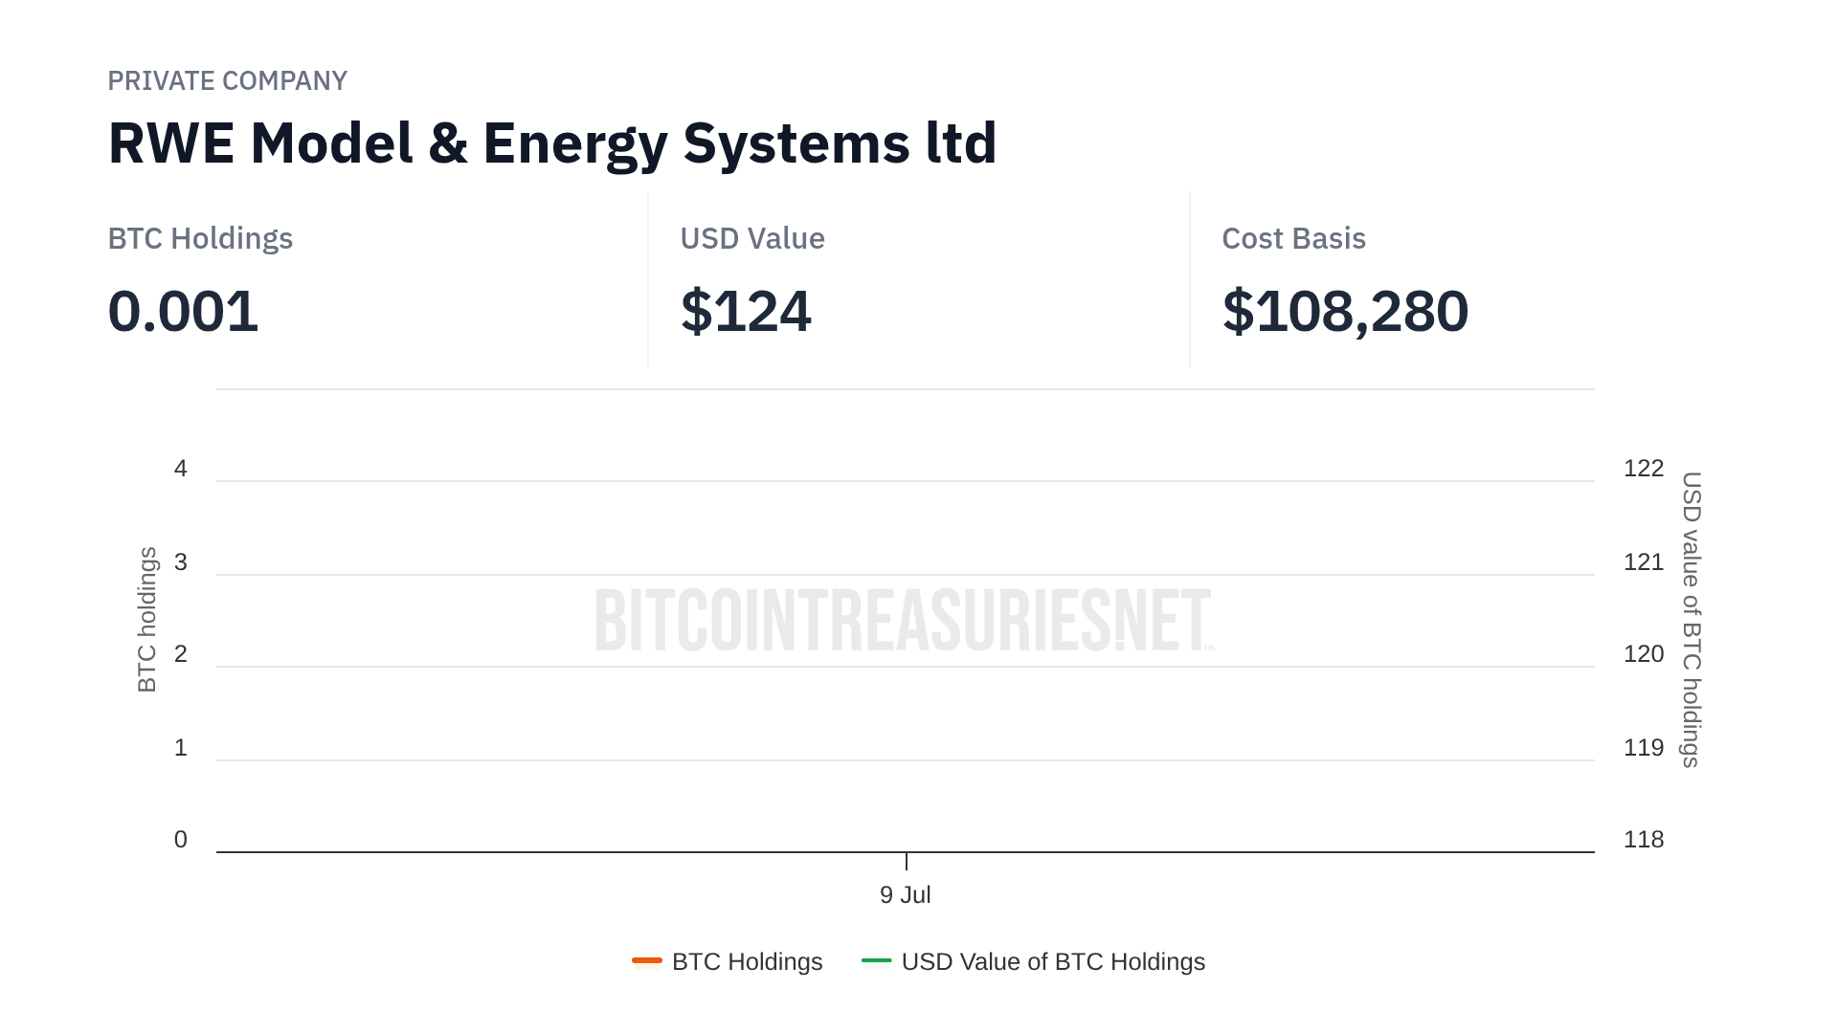The image size is (1838, 1033).
Task: Click the Cost Basis heading
Action: [1293, 238]
